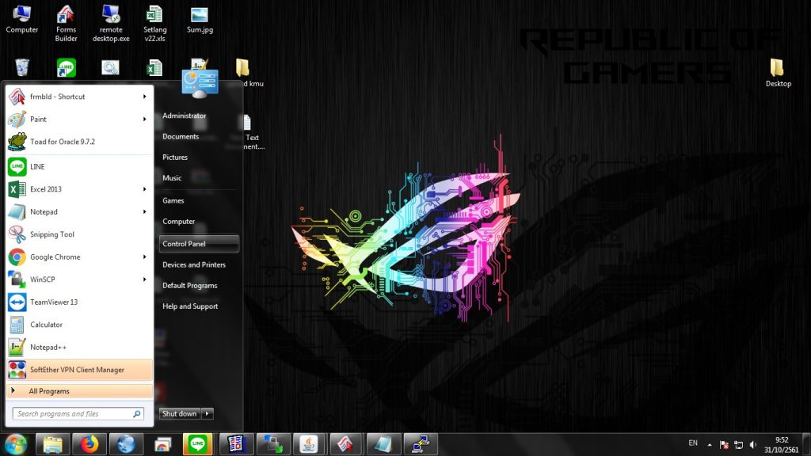The image size is (811, 456).
Task: Open Toad for Oracle 9.7.2
Action: pyautogui.click(x=80, y=142)
